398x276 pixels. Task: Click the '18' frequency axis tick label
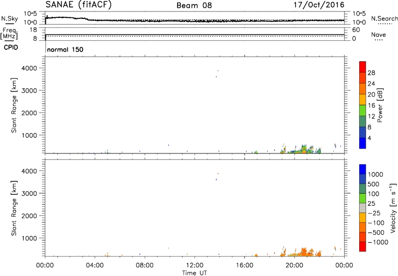tap(33, 30)
